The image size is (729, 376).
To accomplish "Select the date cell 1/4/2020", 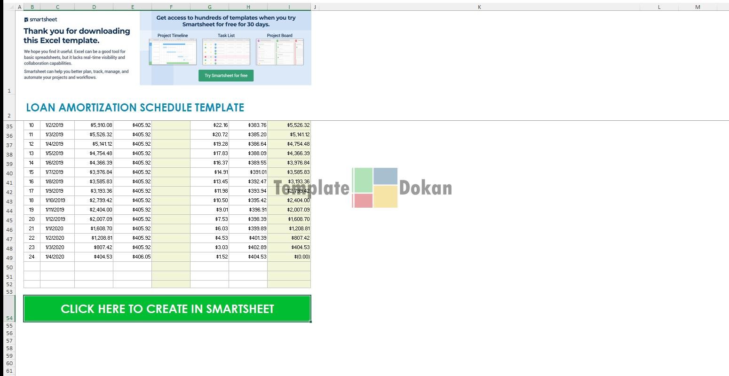I will 57,257.
